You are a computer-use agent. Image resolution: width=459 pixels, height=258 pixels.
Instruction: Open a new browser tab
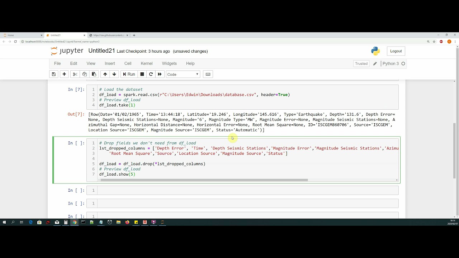134,35
